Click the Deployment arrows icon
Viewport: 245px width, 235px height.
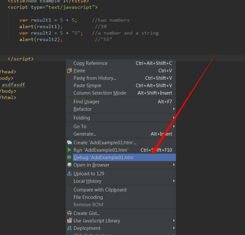pos(69,228)
